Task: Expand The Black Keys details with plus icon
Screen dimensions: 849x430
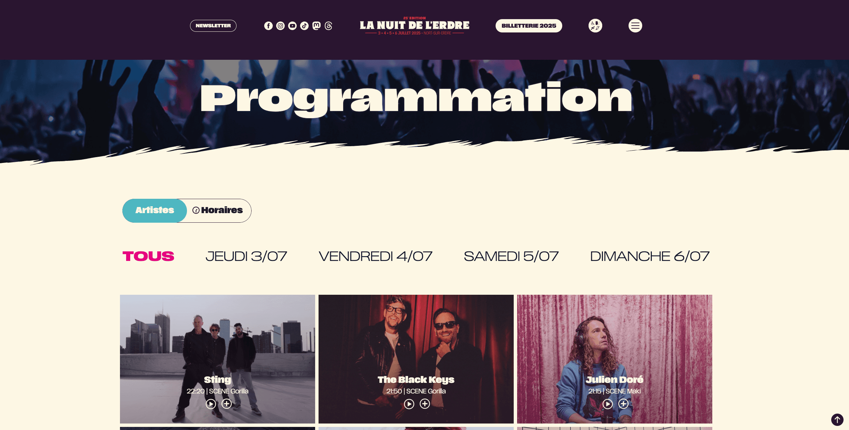Action: point(425,404)
